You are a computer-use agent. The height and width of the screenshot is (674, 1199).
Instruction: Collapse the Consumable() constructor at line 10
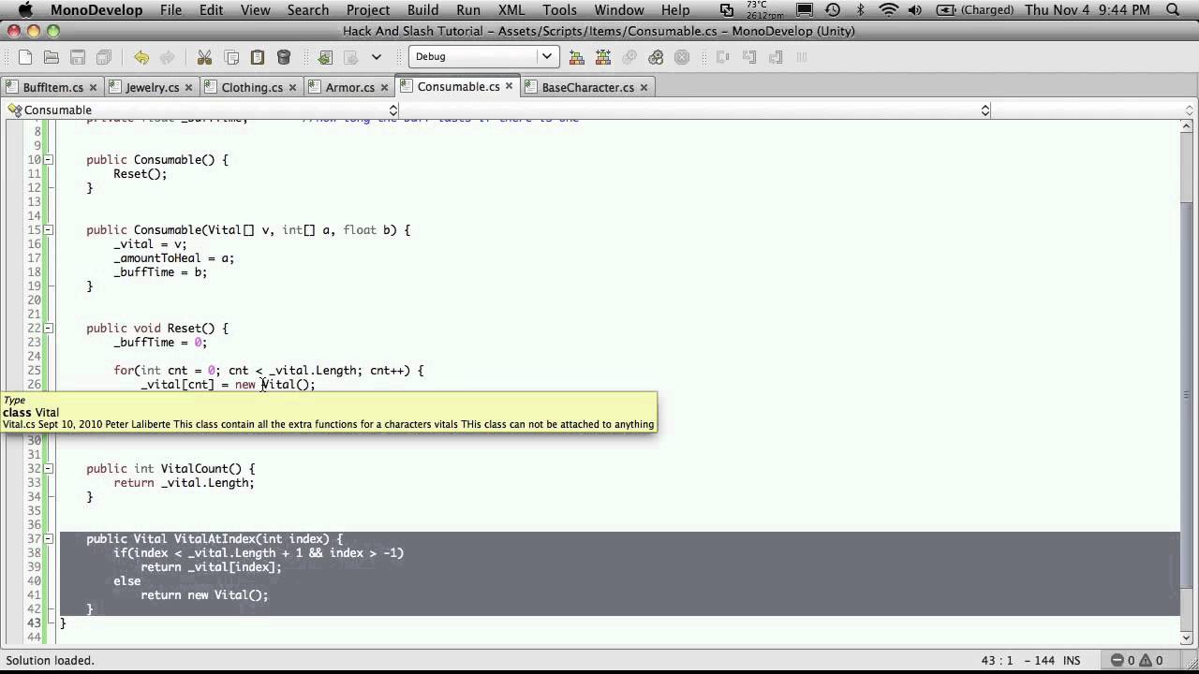click(x=48, y=159)
